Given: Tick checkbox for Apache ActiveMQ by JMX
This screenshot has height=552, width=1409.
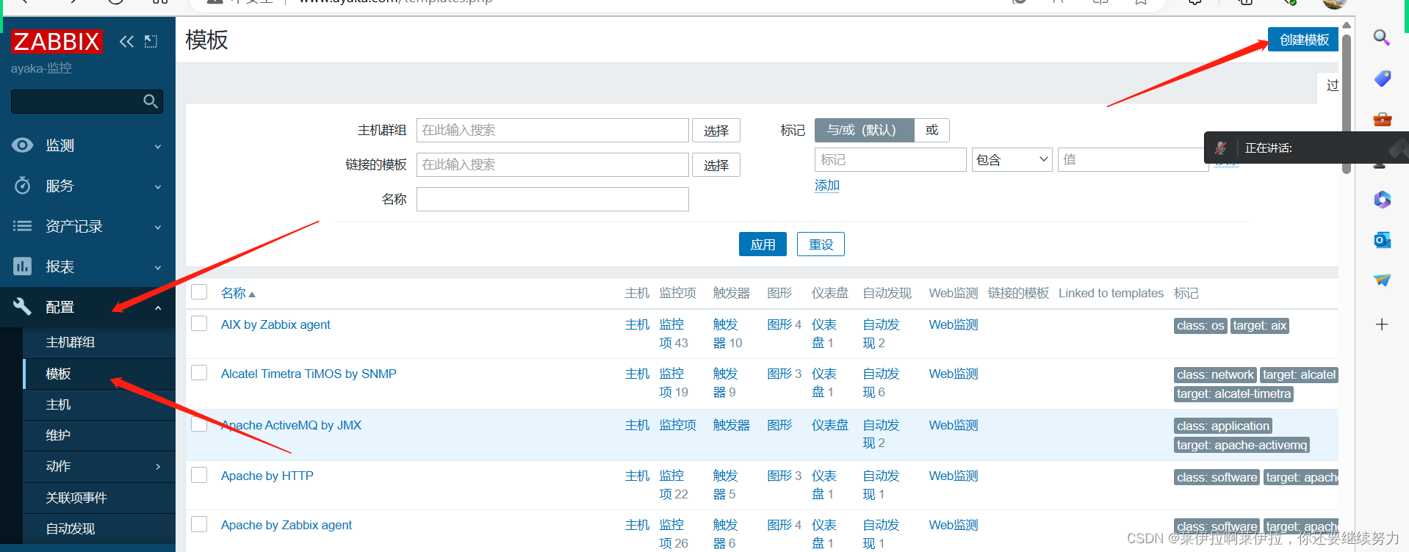Looking at the screenshot, I should tap(199, 424).
